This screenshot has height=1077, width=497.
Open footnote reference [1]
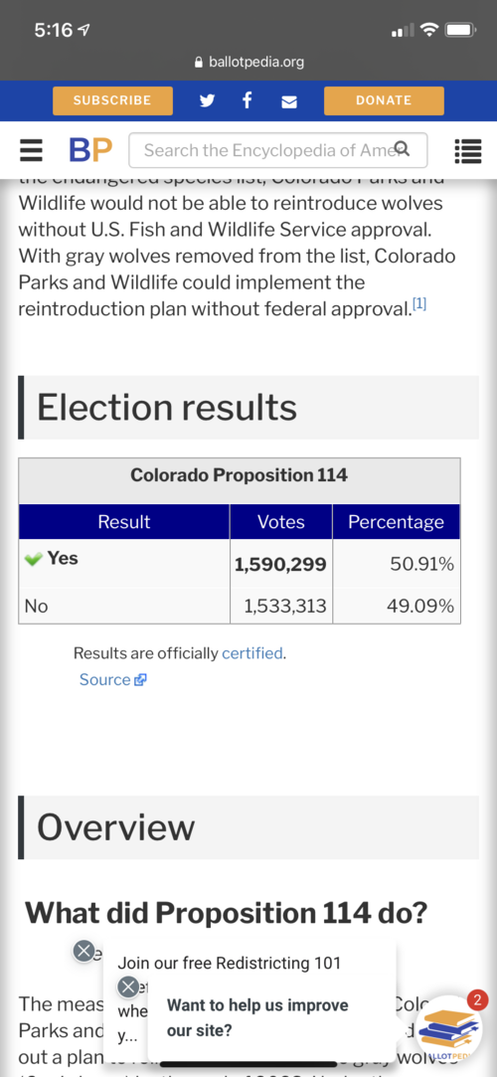(419, 305)
